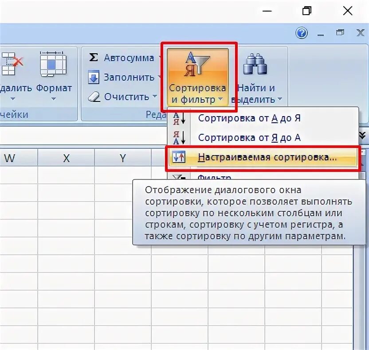
Task: Click the vertical scrollbar on the right
Action: click(x=360, y=299)
